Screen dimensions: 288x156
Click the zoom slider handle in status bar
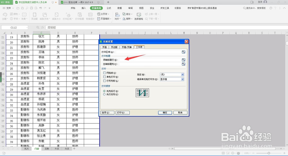269,153
